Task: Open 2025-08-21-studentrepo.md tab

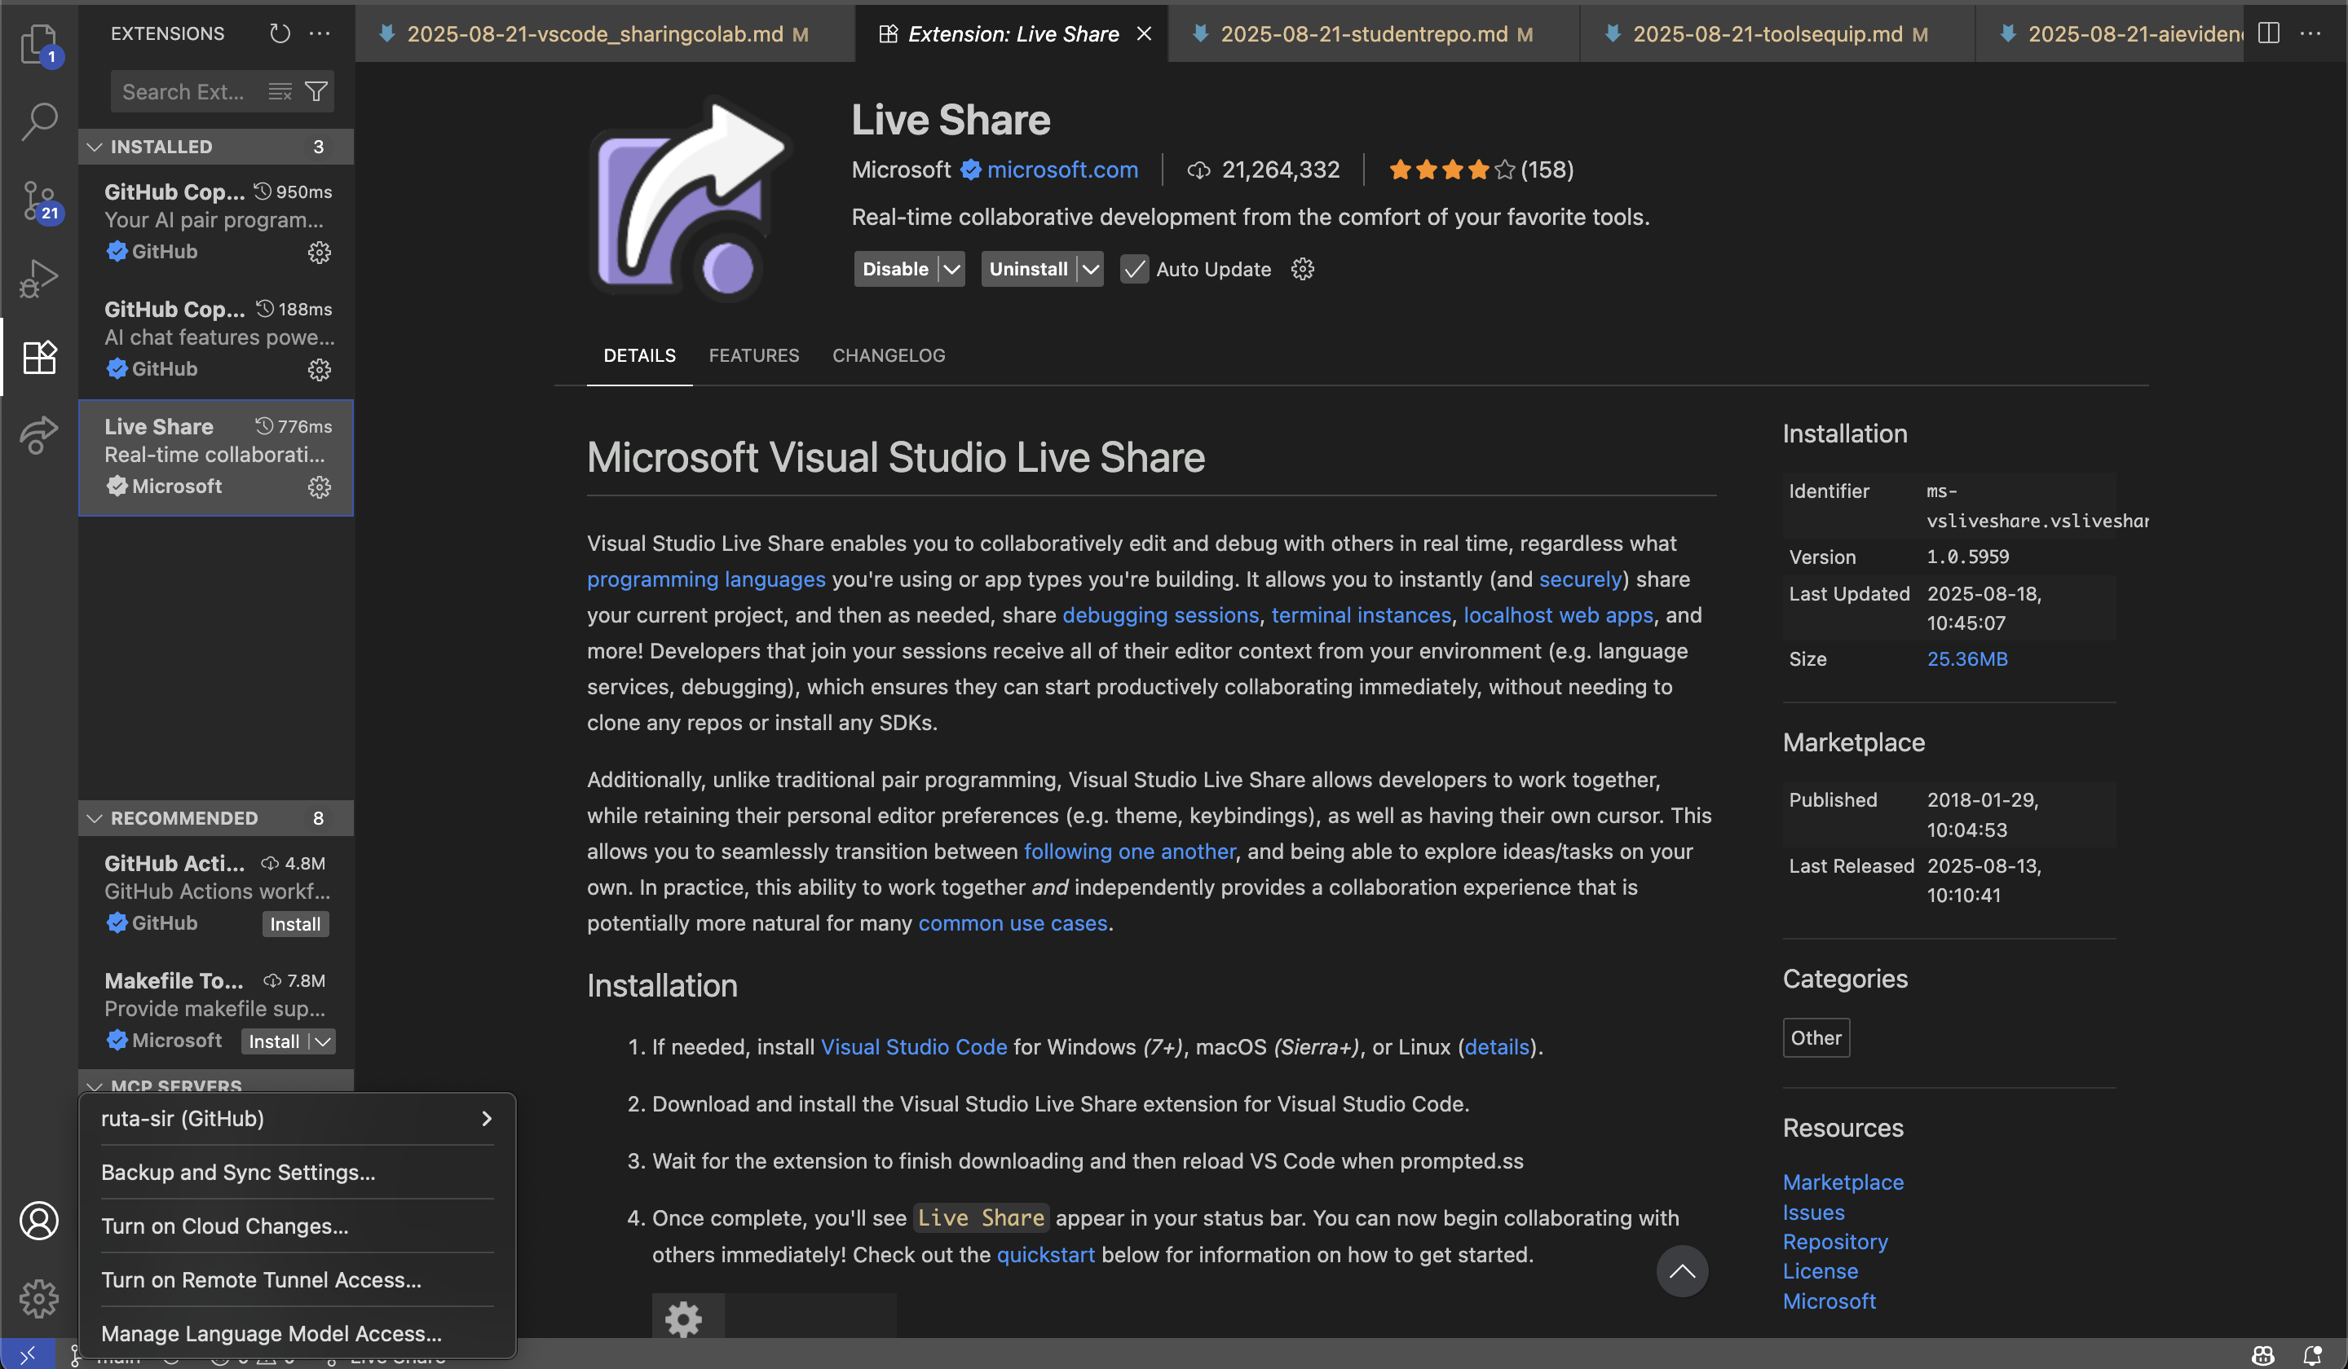Action: pos(1374,33)
